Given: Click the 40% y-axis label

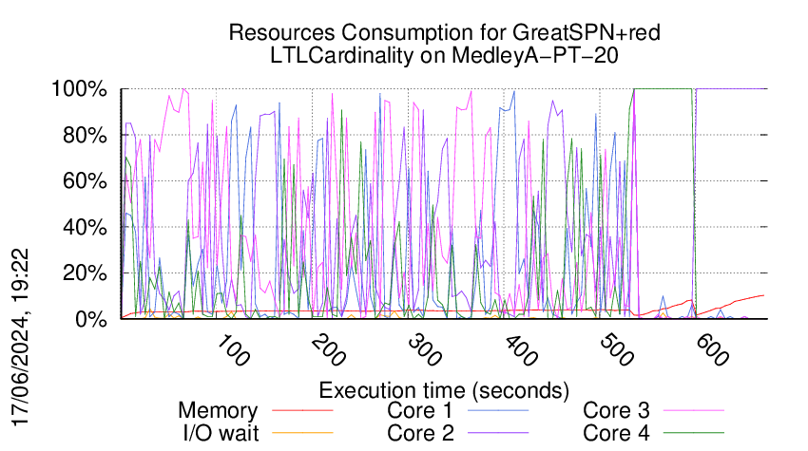Looking at the screenshot, I should (x=85, y=227).
